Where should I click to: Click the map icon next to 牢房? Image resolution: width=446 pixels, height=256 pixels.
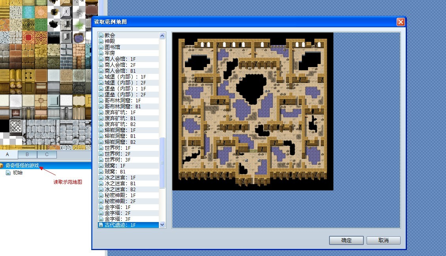[x=101, y=53]
